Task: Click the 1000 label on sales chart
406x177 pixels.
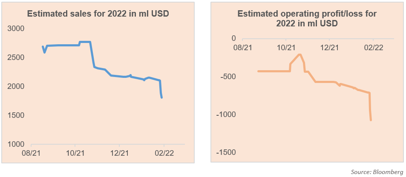Action: [16, 144]
